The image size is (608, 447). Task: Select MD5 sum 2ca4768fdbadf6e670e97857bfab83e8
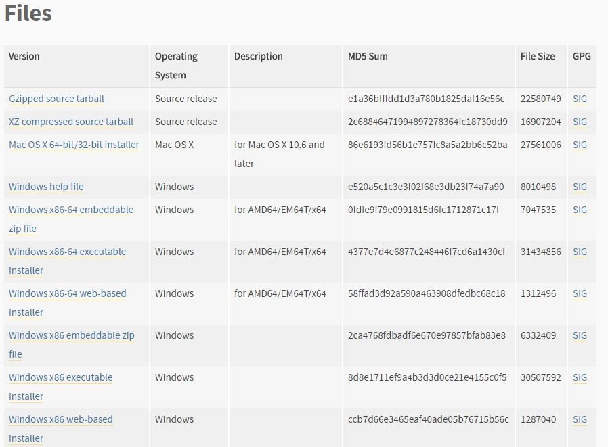click(x=427, y=335)
